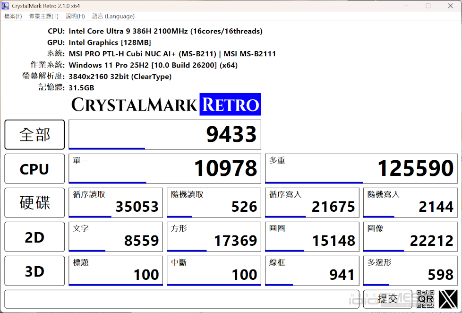Select the total score 9433
The height and width of the screenshot is (313, 462).
coord(165,135)
